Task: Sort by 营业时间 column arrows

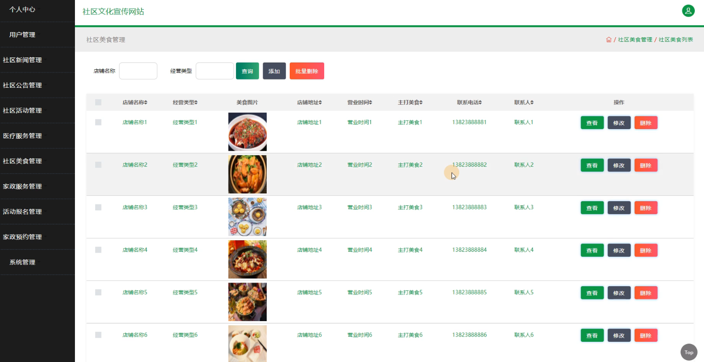Action: point(370,102)
